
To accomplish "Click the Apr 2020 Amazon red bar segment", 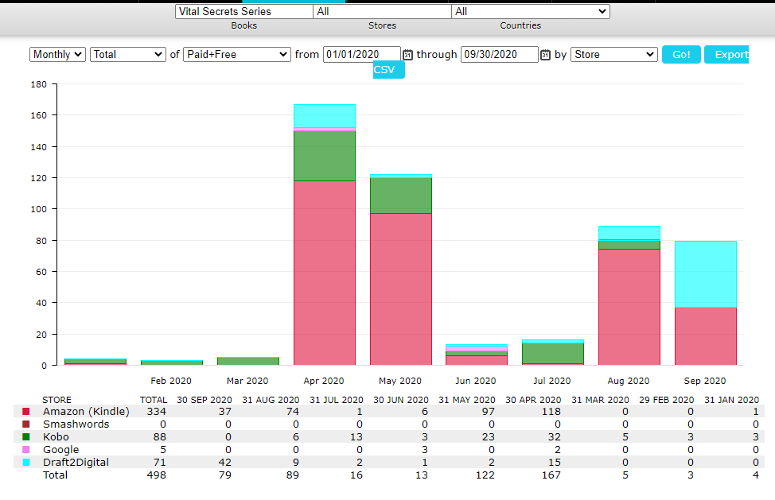I will (325, 270).
